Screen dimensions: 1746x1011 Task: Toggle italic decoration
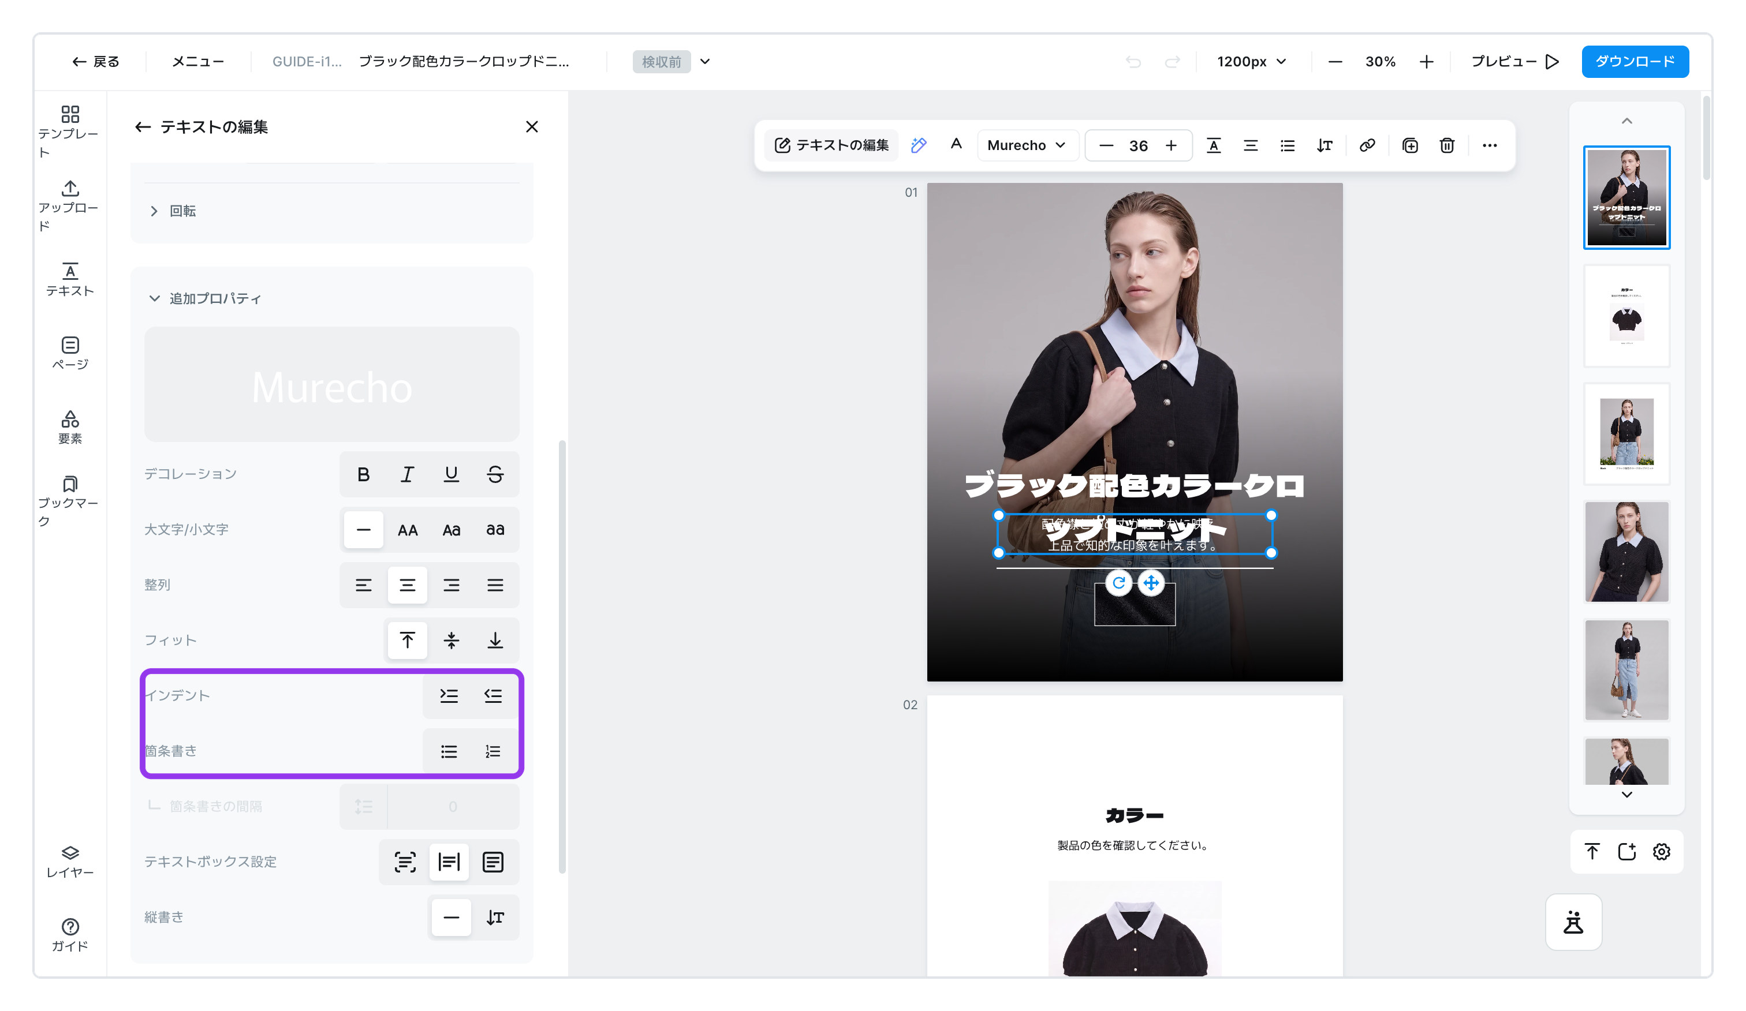coord(408,474)
